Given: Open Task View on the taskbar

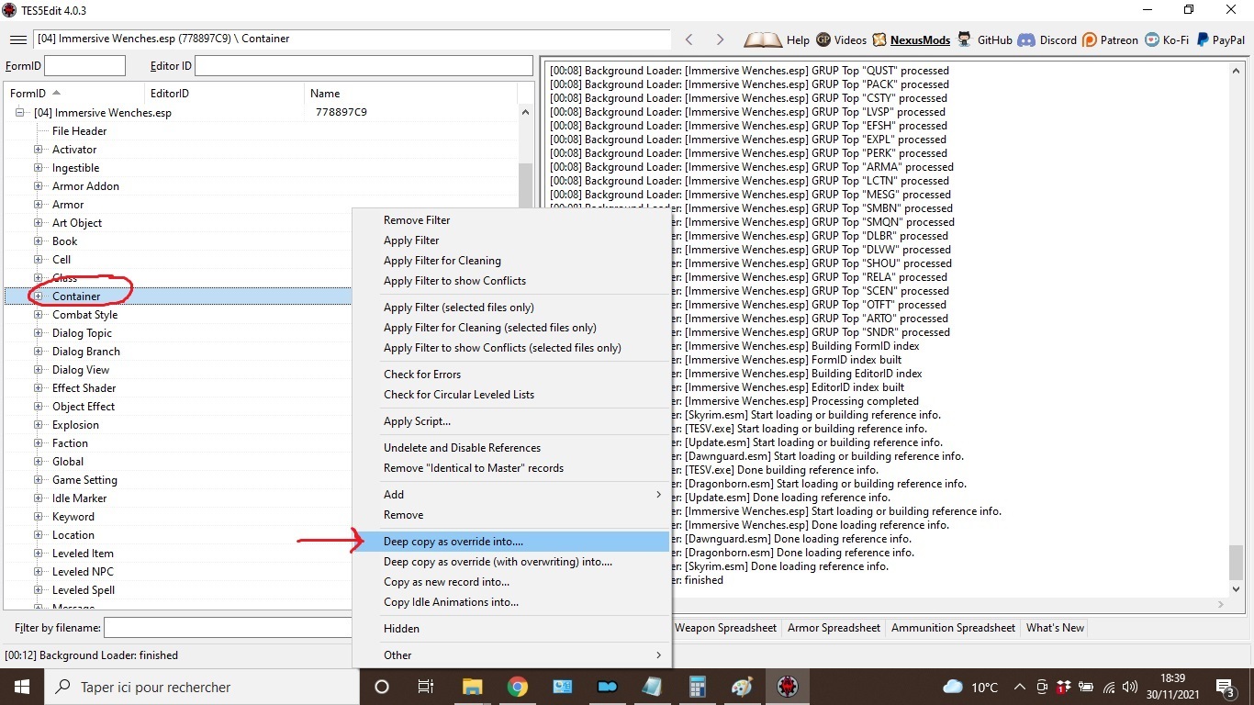Looking at the screenshot, I should tap(426, 687).
